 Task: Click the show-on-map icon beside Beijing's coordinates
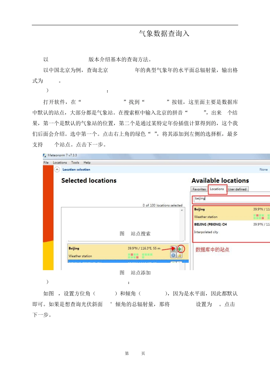coord(173,249)
